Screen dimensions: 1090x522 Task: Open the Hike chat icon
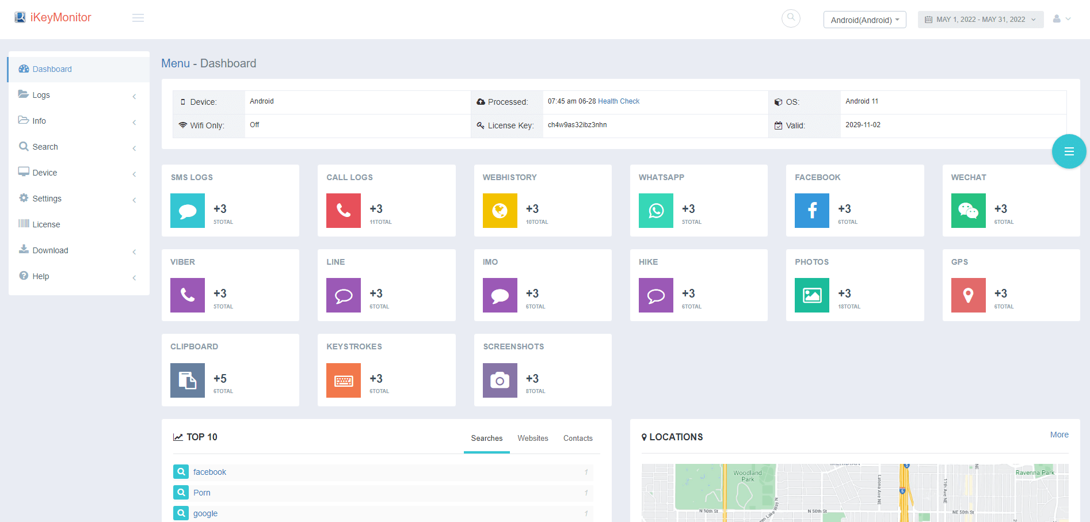pos(656,295)
